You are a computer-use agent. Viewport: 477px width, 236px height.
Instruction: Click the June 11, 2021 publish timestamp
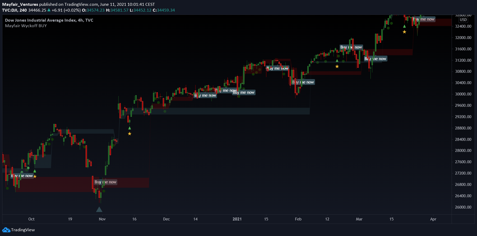(127, 4)
